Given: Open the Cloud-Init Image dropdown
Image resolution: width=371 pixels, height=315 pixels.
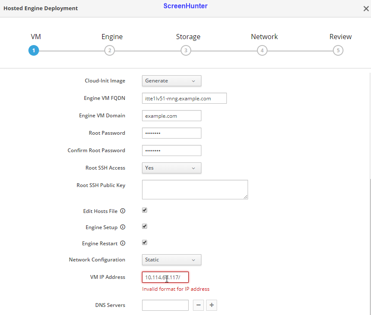Looking at the screenshot, I should click(171, 81).
